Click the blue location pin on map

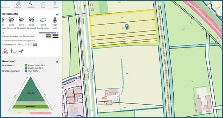pyautogui.click(x=127, y=27)
